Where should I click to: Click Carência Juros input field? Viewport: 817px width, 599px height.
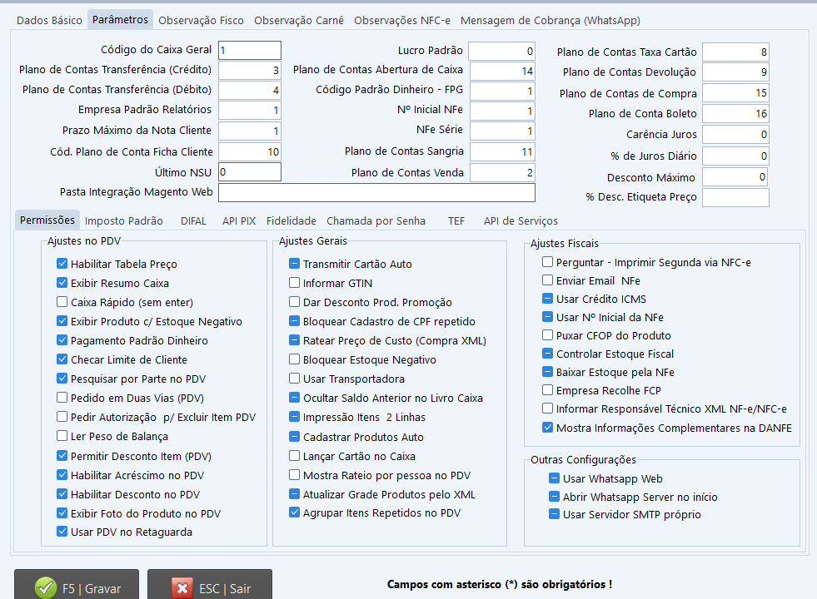(x=735, y=134)
